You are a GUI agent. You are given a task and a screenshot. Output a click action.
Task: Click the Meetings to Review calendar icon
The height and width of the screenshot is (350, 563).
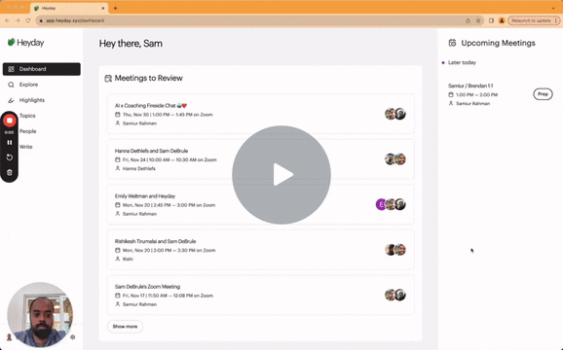[x=108, y=78]
